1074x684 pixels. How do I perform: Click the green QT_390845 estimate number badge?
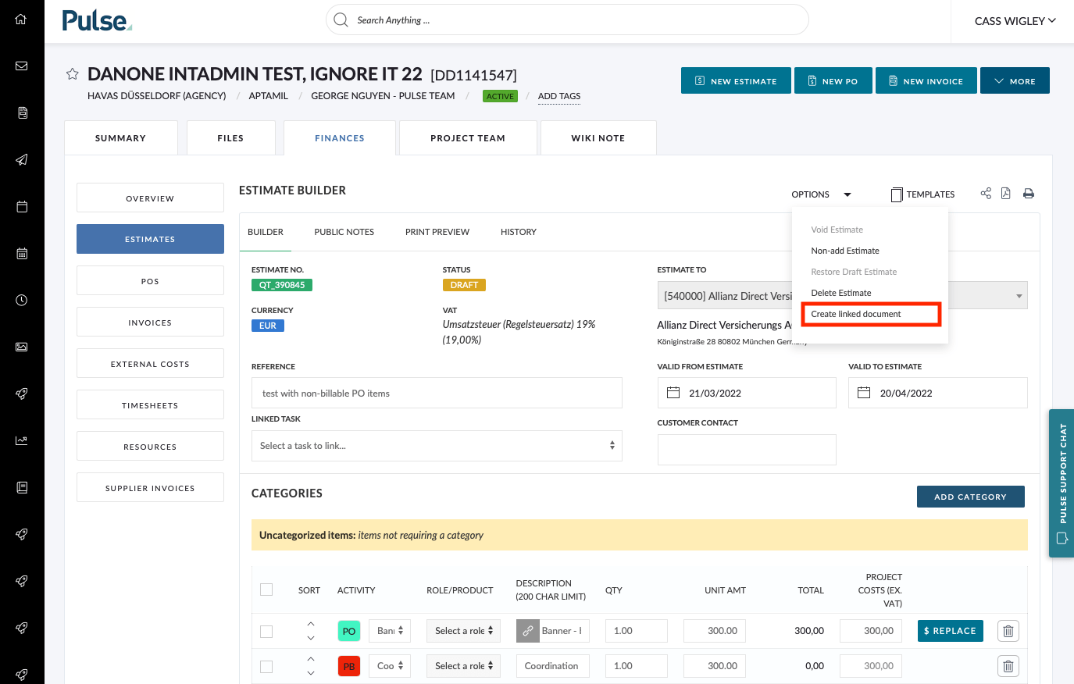282,285
